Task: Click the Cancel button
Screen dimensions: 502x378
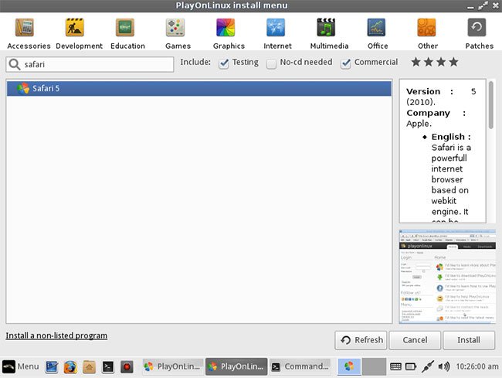Action: point(415,340)
